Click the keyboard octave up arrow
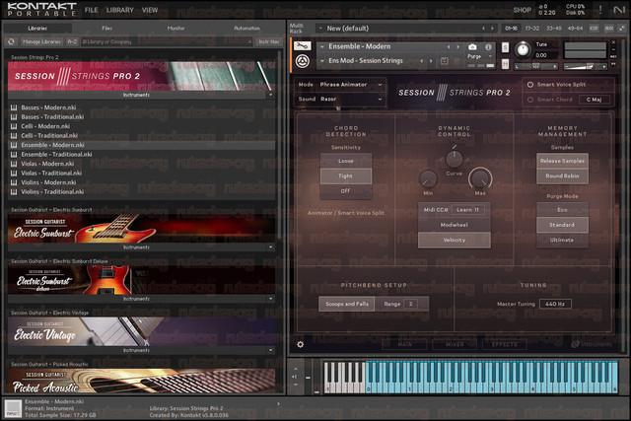 point(296,369)
